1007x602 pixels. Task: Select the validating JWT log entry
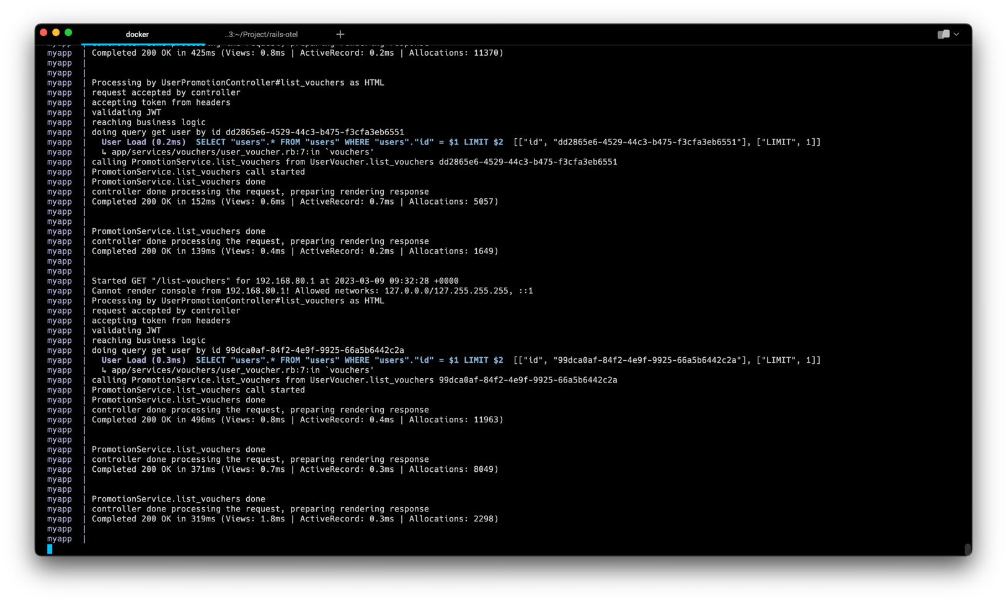[x=126, y=330]
